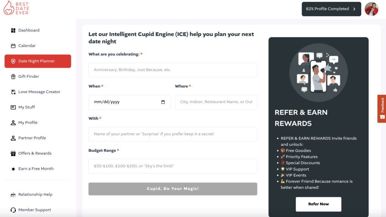Screen dimensions: 386x217
Task: Click the Dashboard grid icon
Action: pos(13,30)
